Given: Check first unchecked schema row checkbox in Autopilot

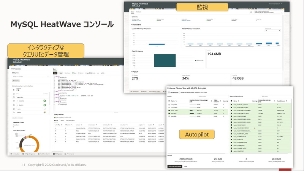Looking at the screenshot, I should [169, 105].
